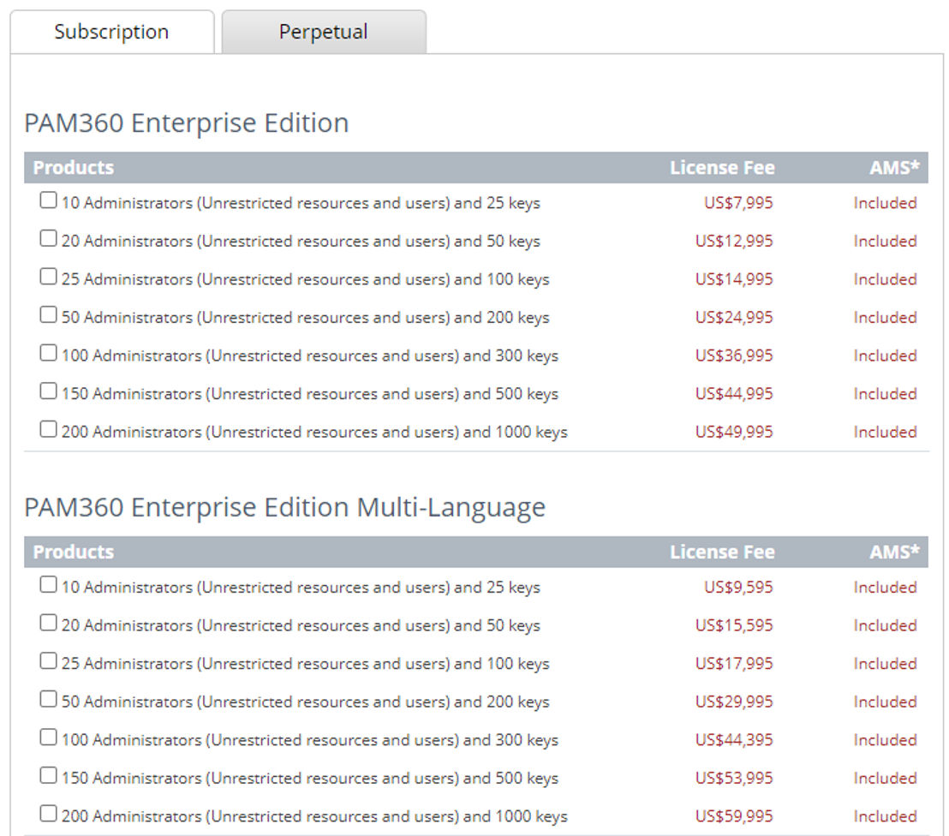Click AMS* header in Enterprise Edition table
Image resolution: width=949 pixels, height=836 pixels.
[894, 168]
